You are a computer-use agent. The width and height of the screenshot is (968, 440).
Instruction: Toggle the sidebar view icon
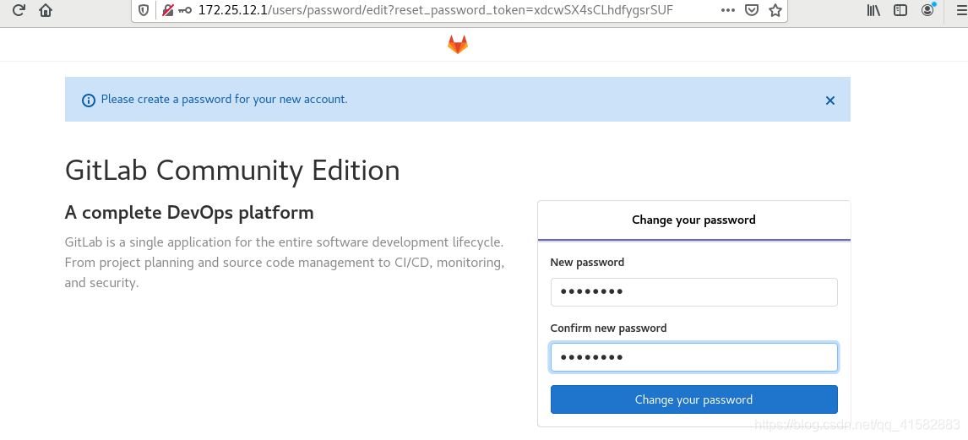(900, 10)
